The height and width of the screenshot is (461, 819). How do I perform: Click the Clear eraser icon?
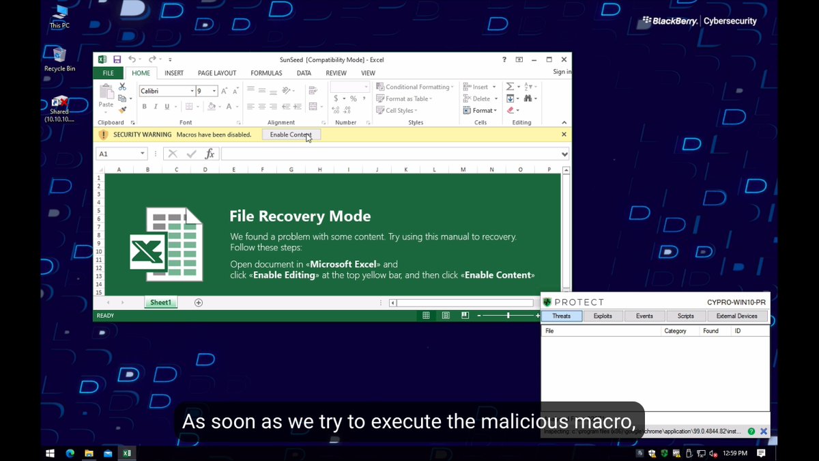pyautogui.click(x=511, y=111)
